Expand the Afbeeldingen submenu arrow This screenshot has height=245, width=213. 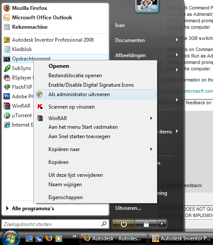click(177, 55)
